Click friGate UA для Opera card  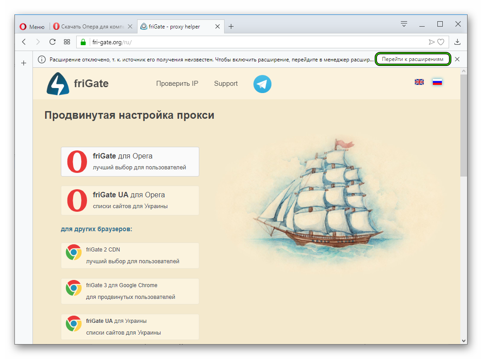[x=130, y=200]
